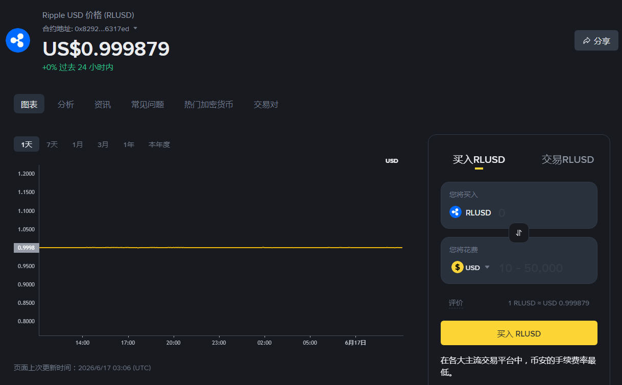The width and height of the screenshot is (622, 385).
Task: Click the price US$0.999879 heading
Action: [x=106, y=49]
